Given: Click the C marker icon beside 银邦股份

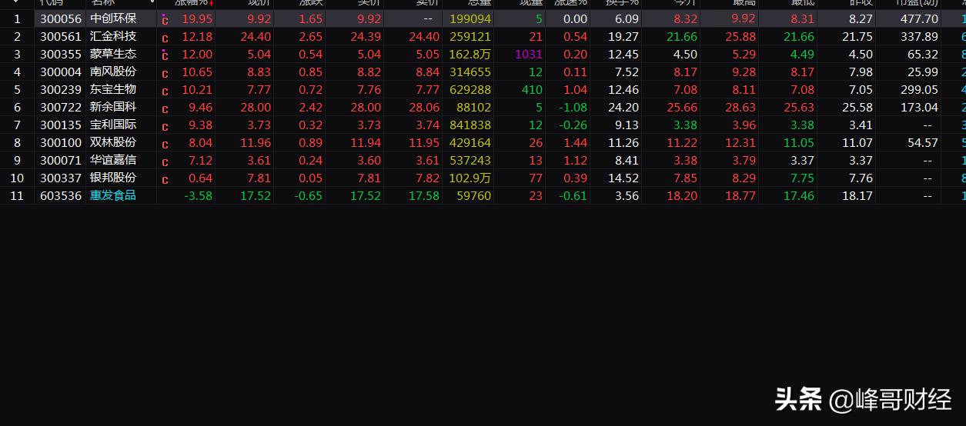Looking at the screenshot, I should click(x=165, y=179).
